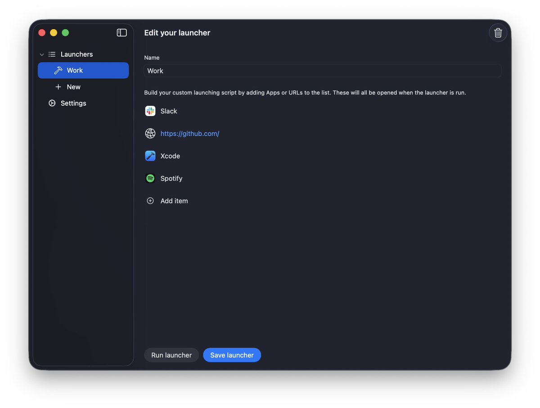Open the https://github.com/ link
Screen dimensions: 540x408
(x=189, y=133)
